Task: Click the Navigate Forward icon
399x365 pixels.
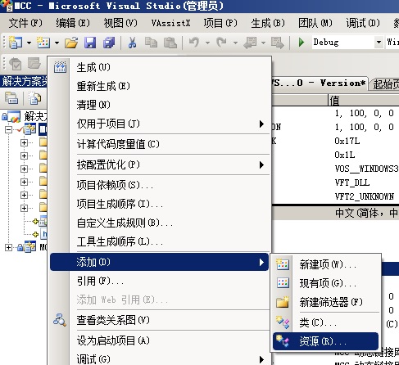Action: pos(278,43)
